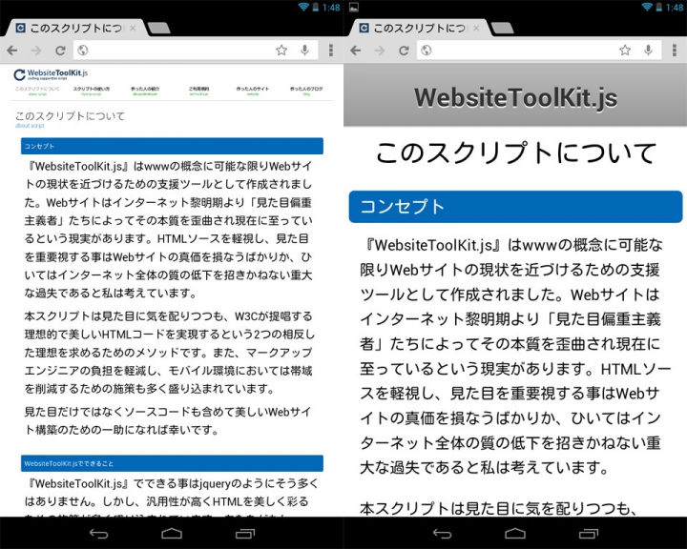The width and height of the screenshot is (687, 549).
Task: Start voice search in right browser
Action: 649,51
